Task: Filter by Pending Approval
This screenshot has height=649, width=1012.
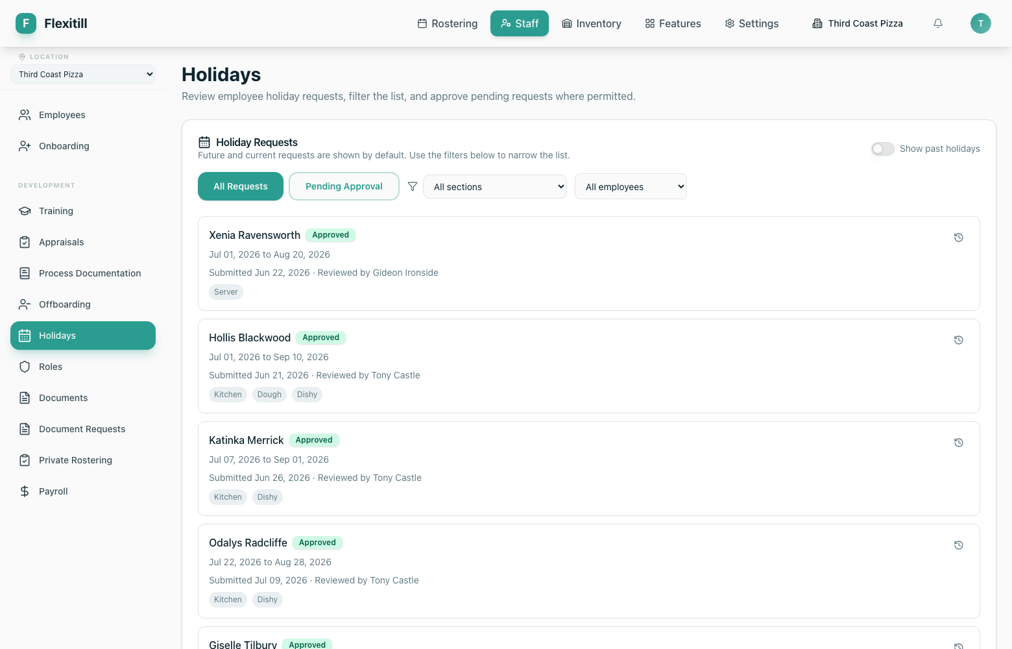Action: (344, 186)
